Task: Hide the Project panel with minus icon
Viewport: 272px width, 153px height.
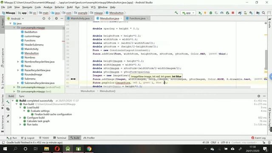Action: point(62,18)
